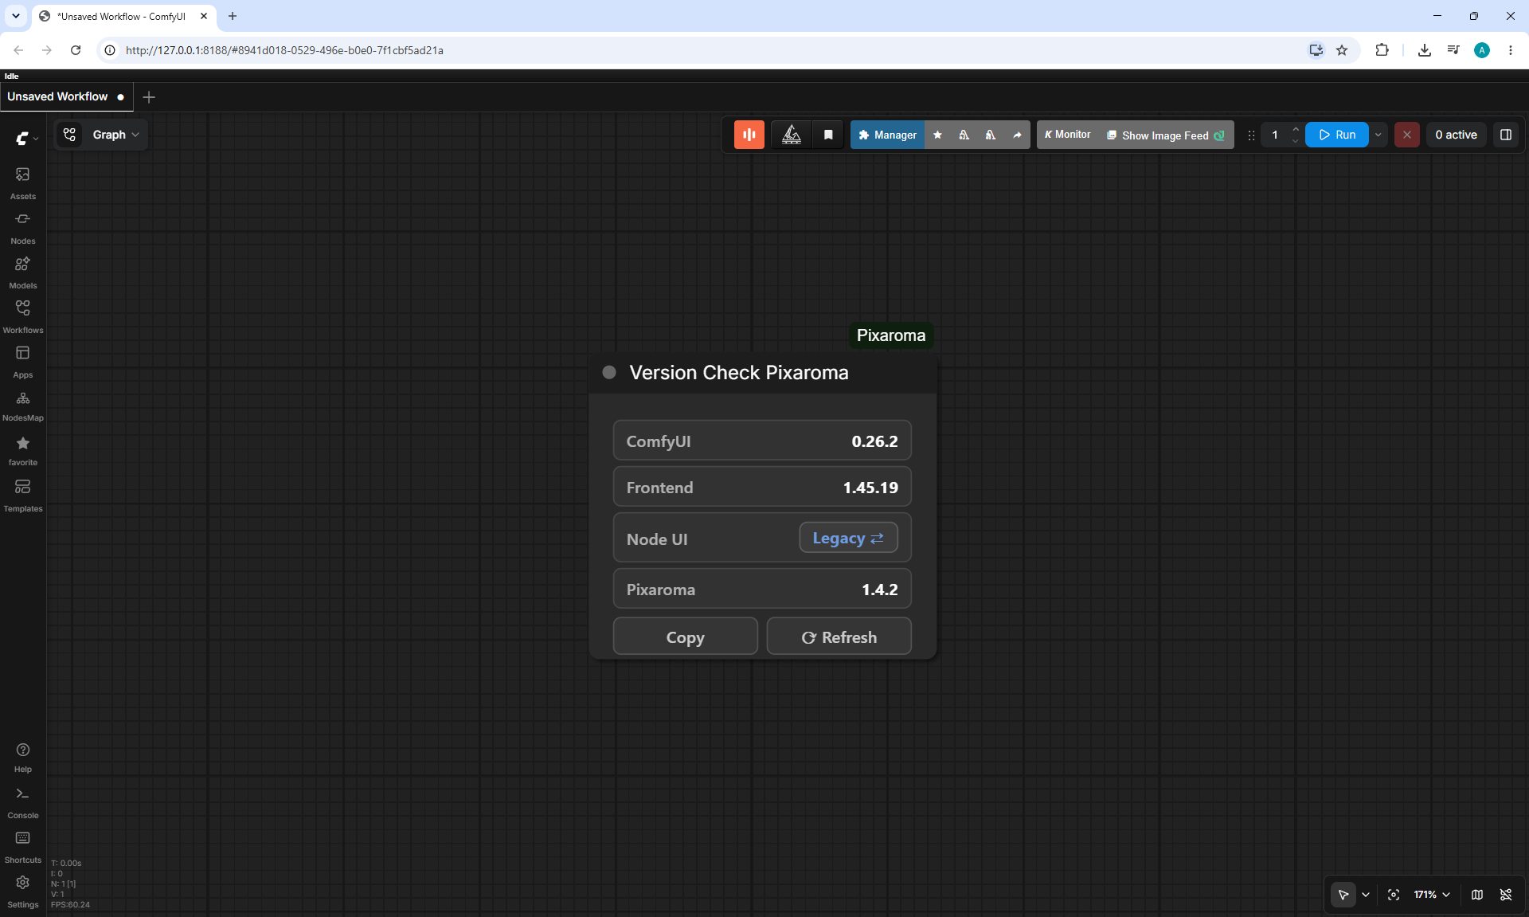Click the sailboat icon in the top toolbar

tap(792, 135)
